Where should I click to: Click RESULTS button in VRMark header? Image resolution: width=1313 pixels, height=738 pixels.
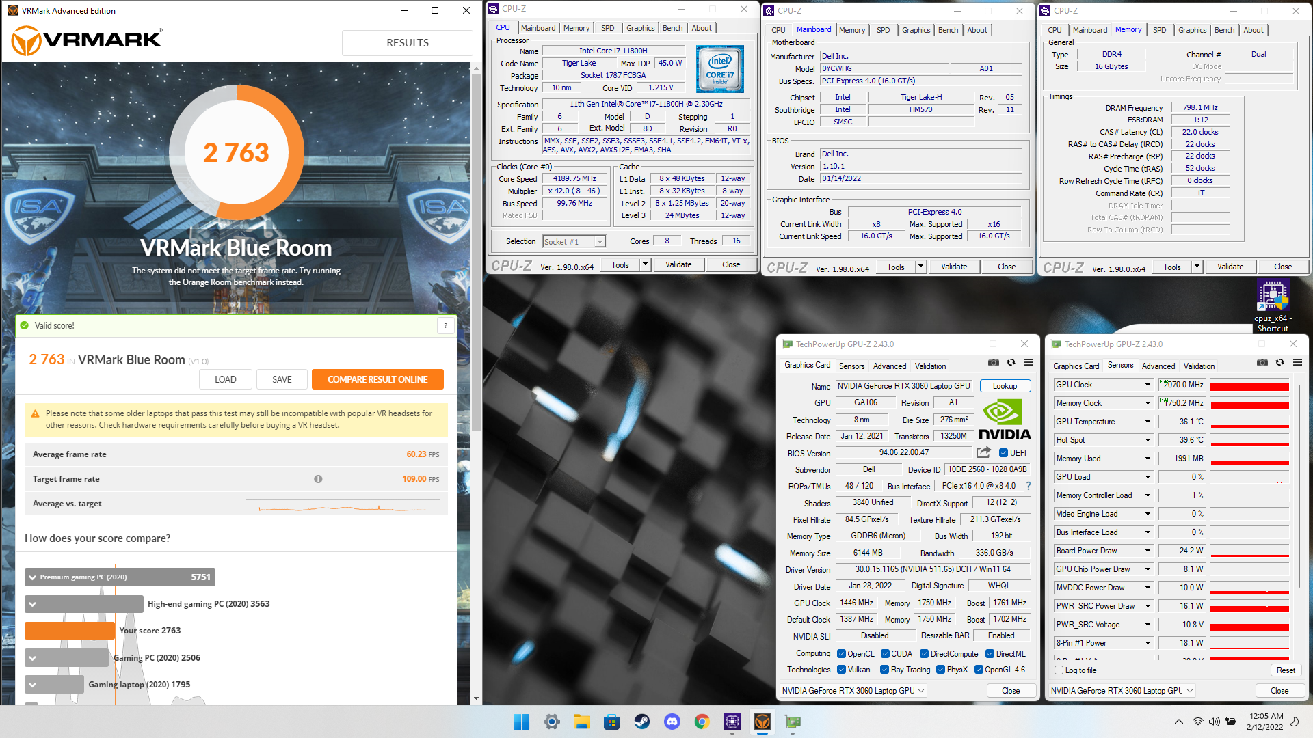click(408, 42)
